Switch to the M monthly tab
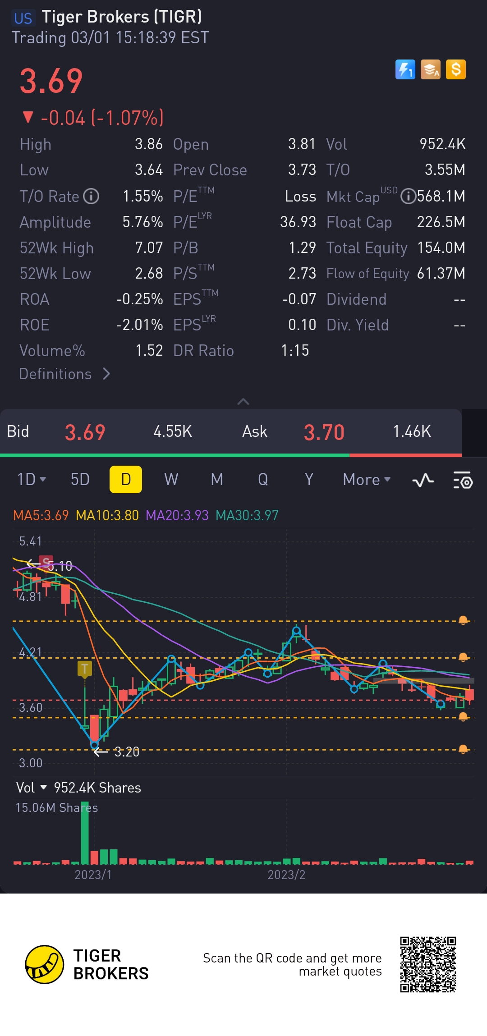The width and height of the screenshot is (487, 1036). point(217,479)
